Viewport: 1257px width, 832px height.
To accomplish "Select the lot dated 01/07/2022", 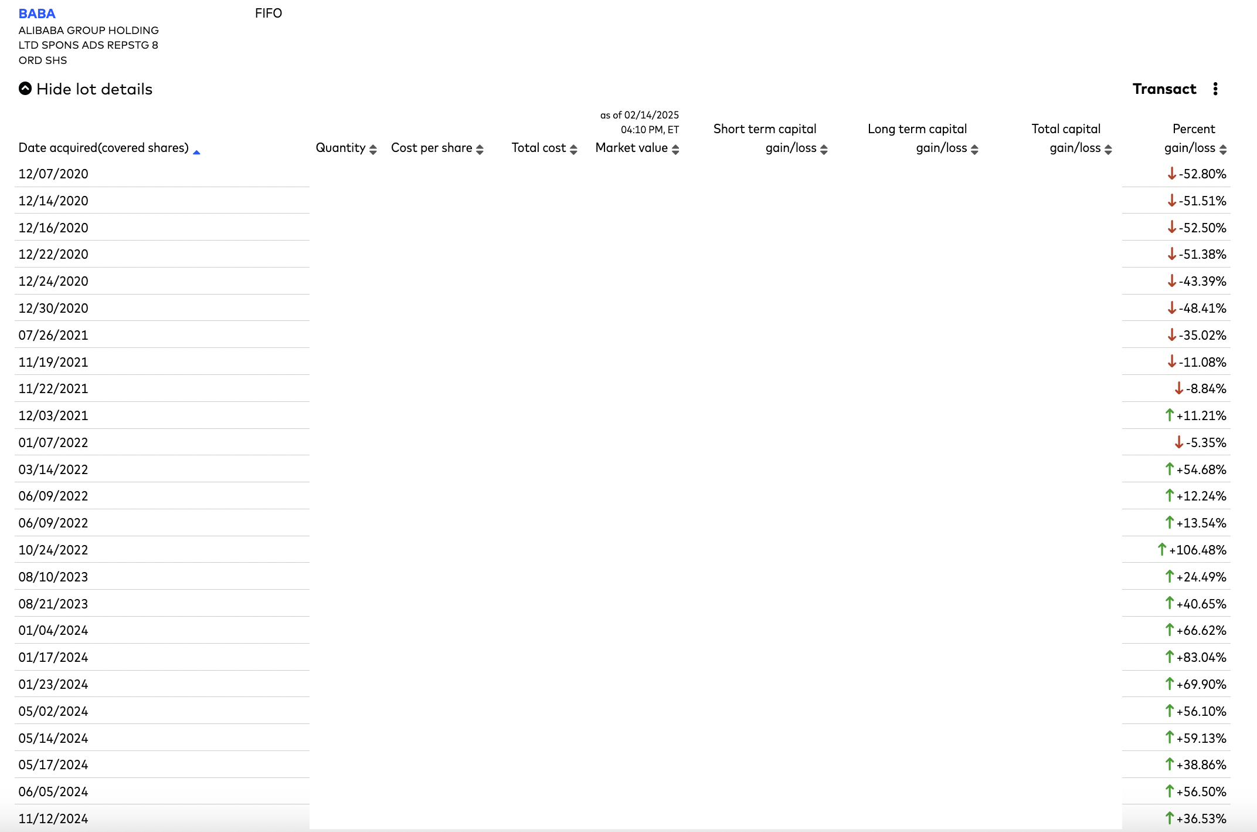I will [53, 443].
